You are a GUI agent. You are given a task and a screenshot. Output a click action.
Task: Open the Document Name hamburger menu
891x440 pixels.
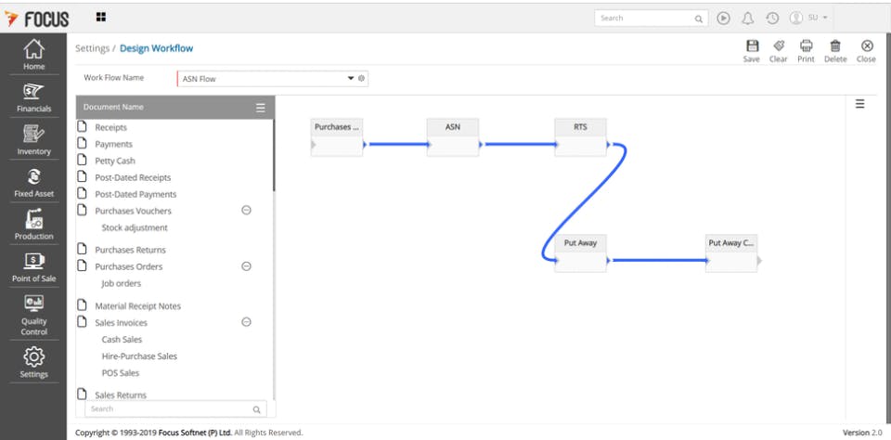pos(261,108)
